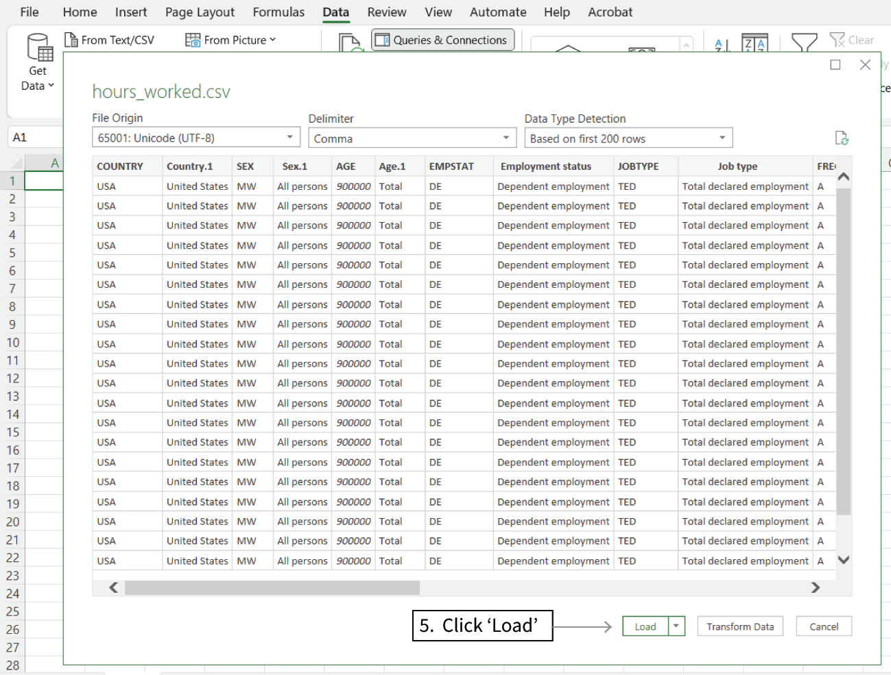This screenshot has height=675, width=891.
Task: Apply a filter with the funnel icon
Action: click(805, 42)
